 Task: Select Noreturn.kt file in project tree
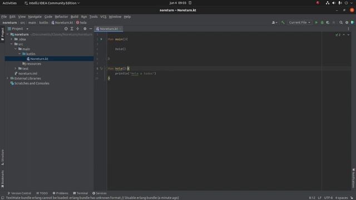pyautogui.click(x=39, y=59)
